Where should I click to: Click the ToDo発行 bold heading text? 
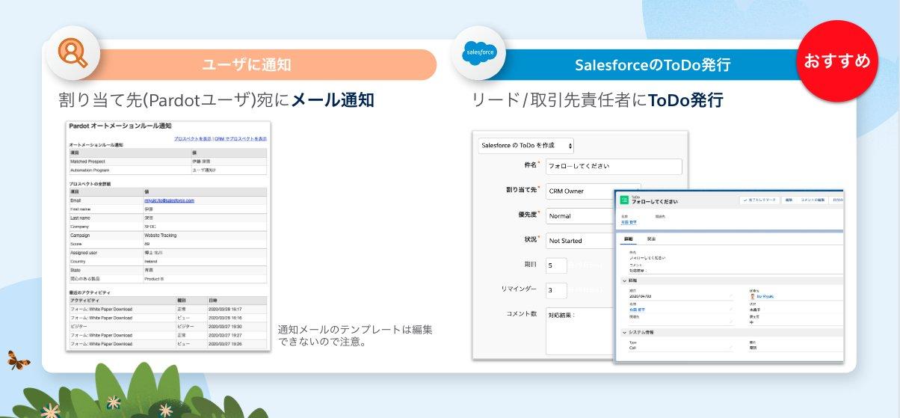click(x=685, y=100)
